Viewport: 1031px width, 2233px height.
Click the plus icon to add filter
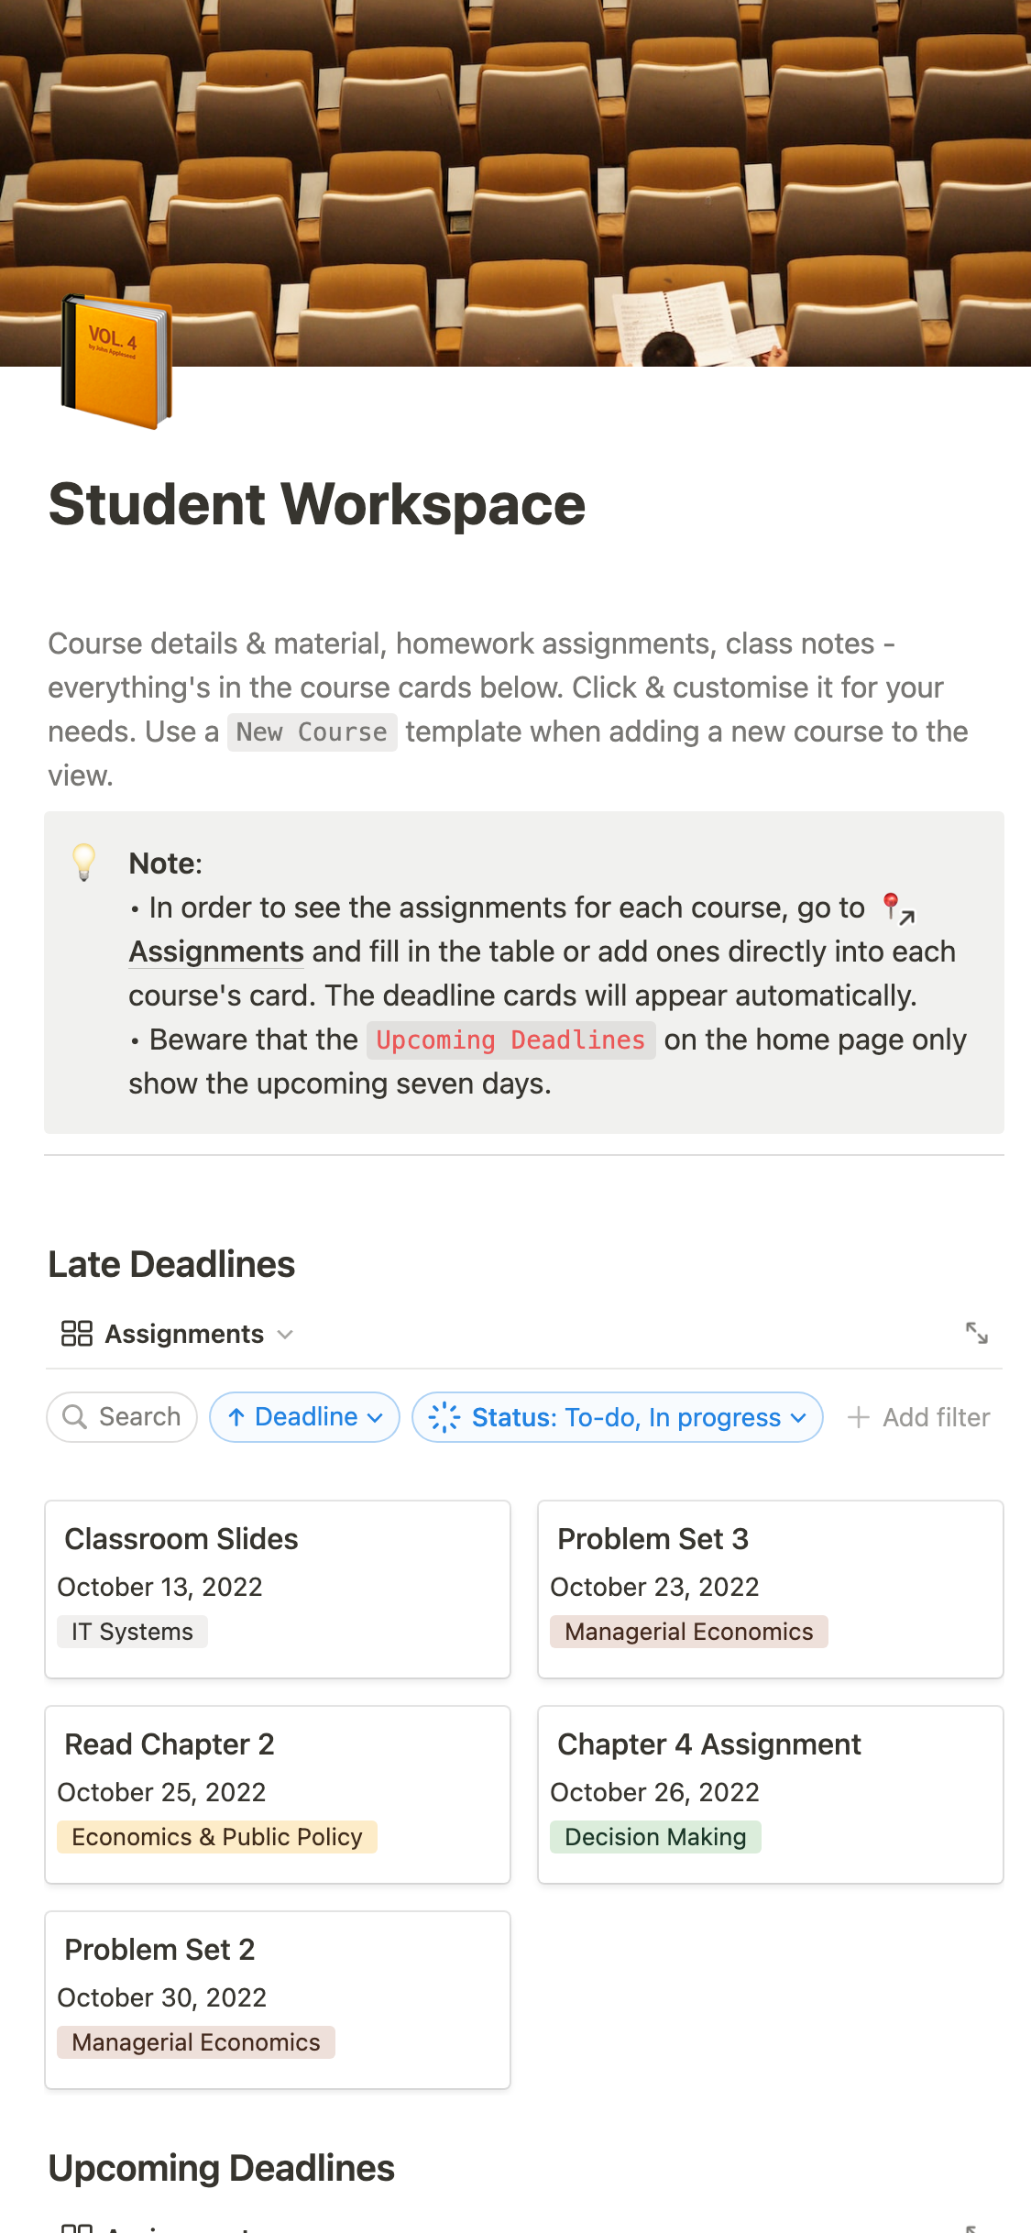pos(859,1417)
